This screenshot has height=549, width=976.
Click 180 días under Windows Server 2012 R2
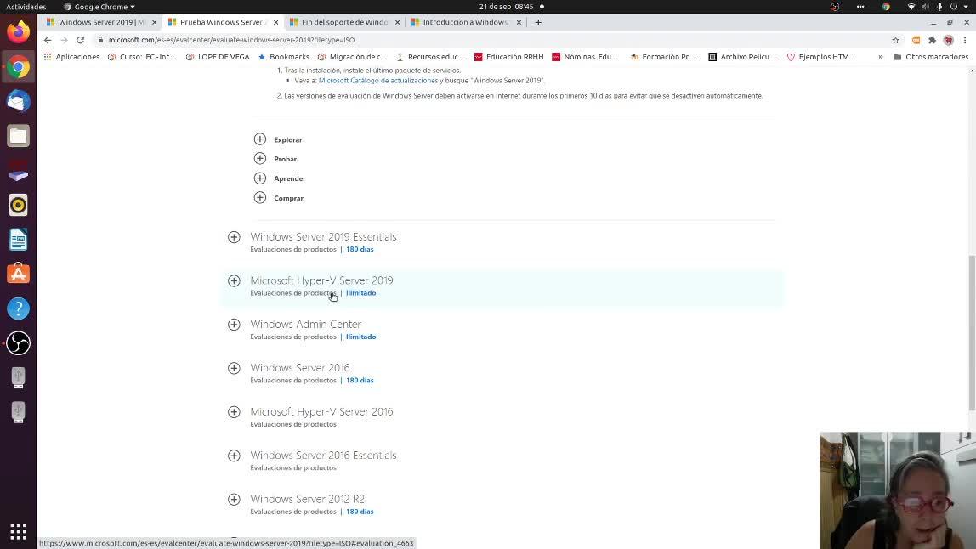360,512
